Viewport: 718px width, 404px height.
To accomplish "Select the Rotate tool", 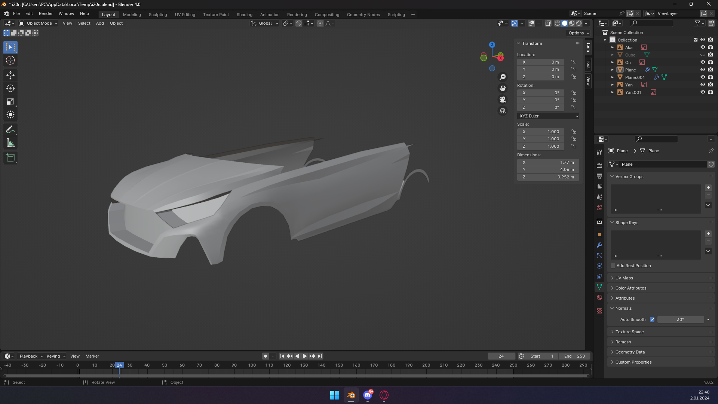I will point(10,89).
